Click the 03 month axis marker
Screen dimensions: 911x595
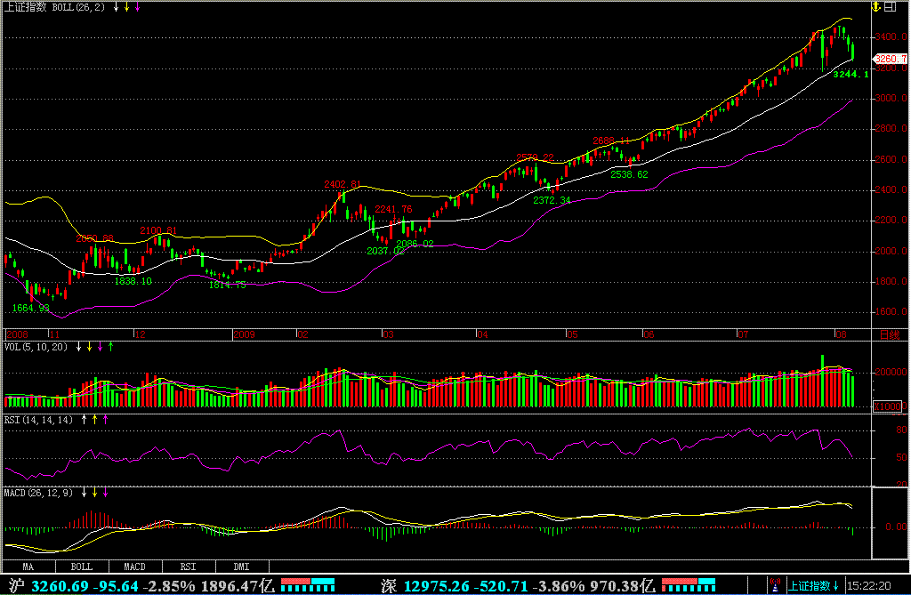click(388, 334)
